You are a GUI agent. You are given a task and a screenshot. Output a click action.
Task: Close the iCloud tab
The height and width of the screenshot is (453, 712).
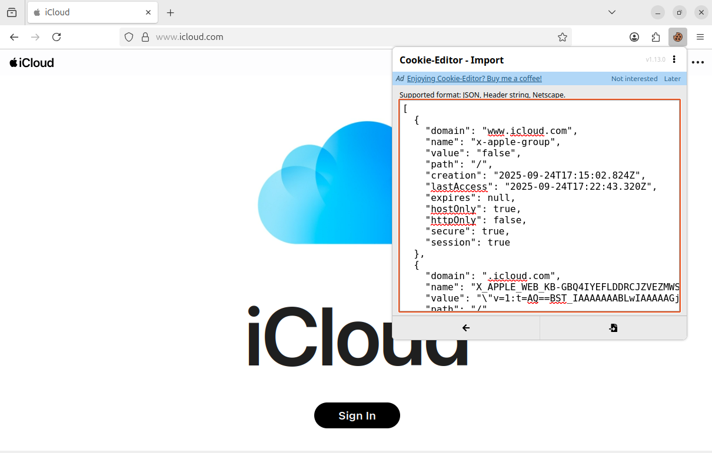point(148,12)
